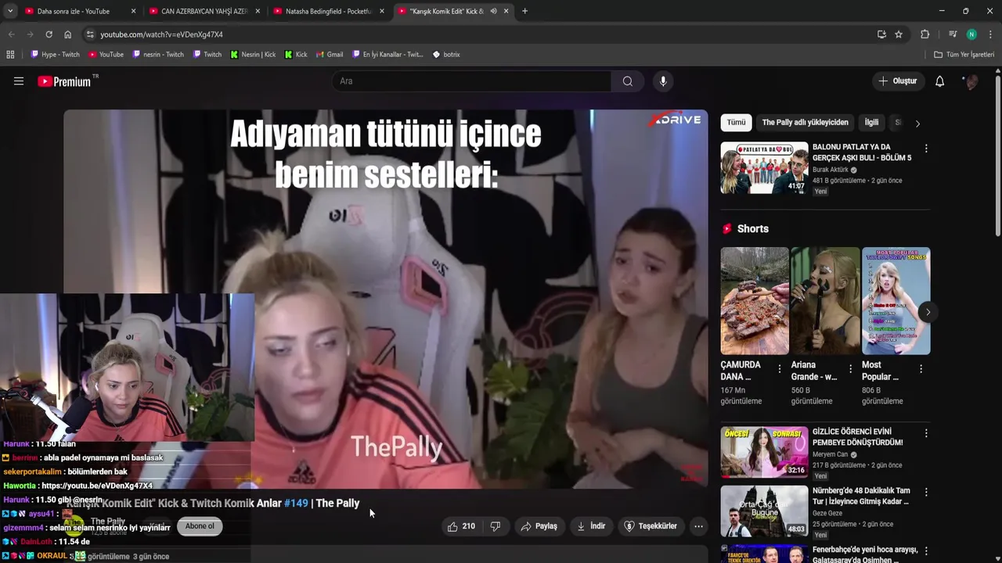This screenshot has height=563, width=1002.
Task: Open Burak Aktürk channel name
Action: point(831,170)
